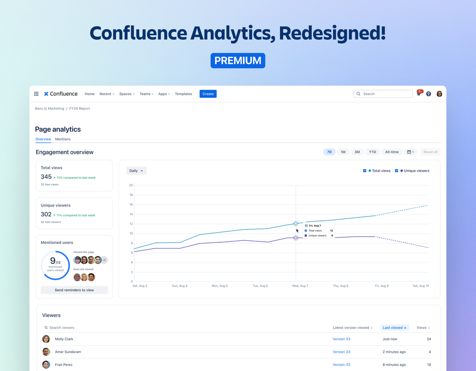Expand the Spaces menu
This screenshot has width=476, height=371.
click(x=127, y=94)
